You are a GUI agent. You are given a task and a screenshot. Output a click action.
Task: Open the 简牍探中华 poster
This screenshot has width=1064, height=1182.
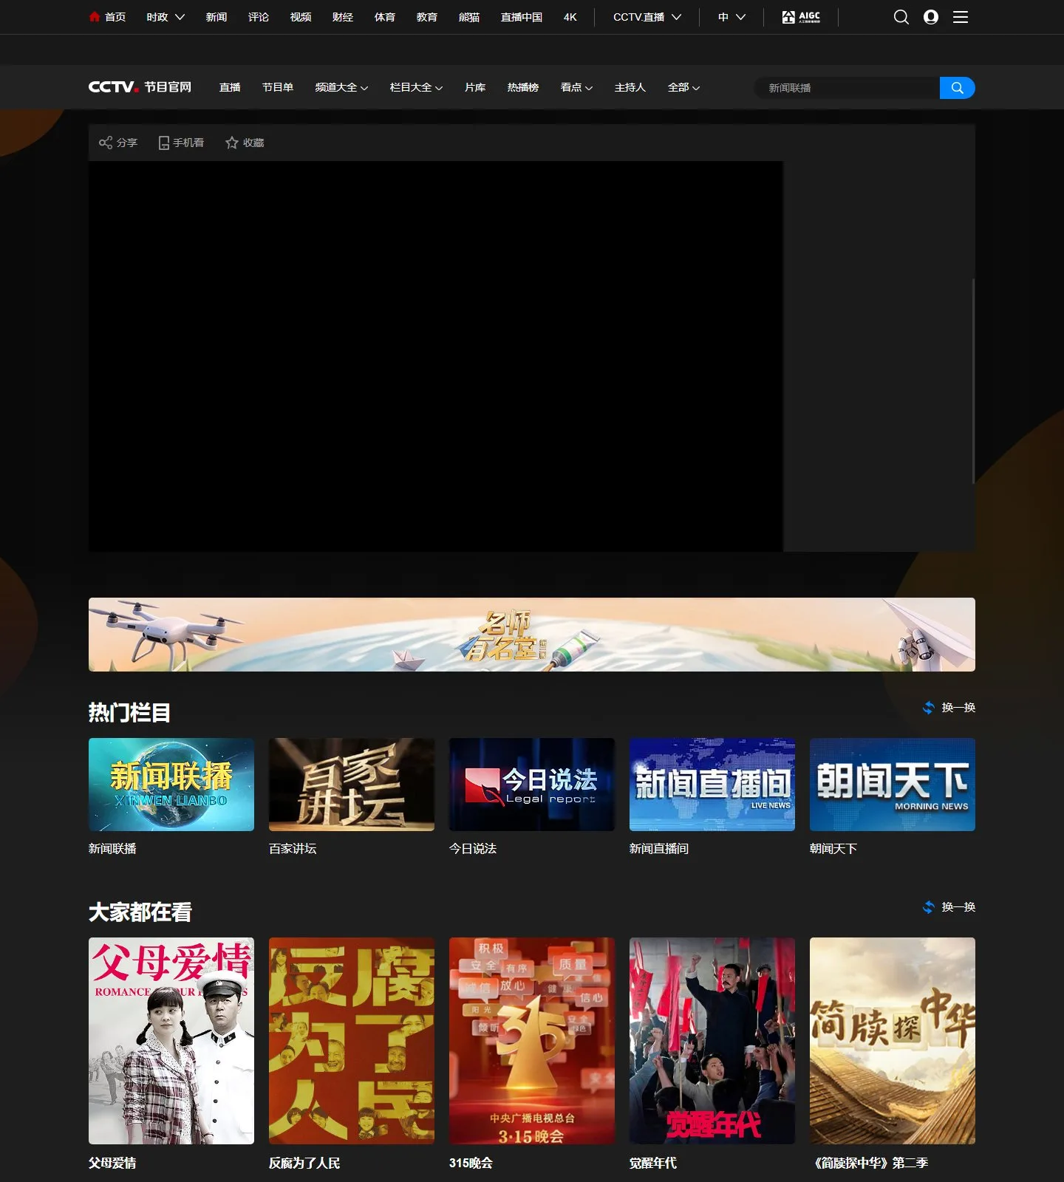click(x=893, y=1041)
